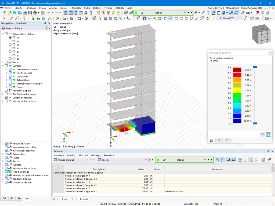Open the script console icon
Viewport: 275px width, 206px height.
[x=81, y=13]
